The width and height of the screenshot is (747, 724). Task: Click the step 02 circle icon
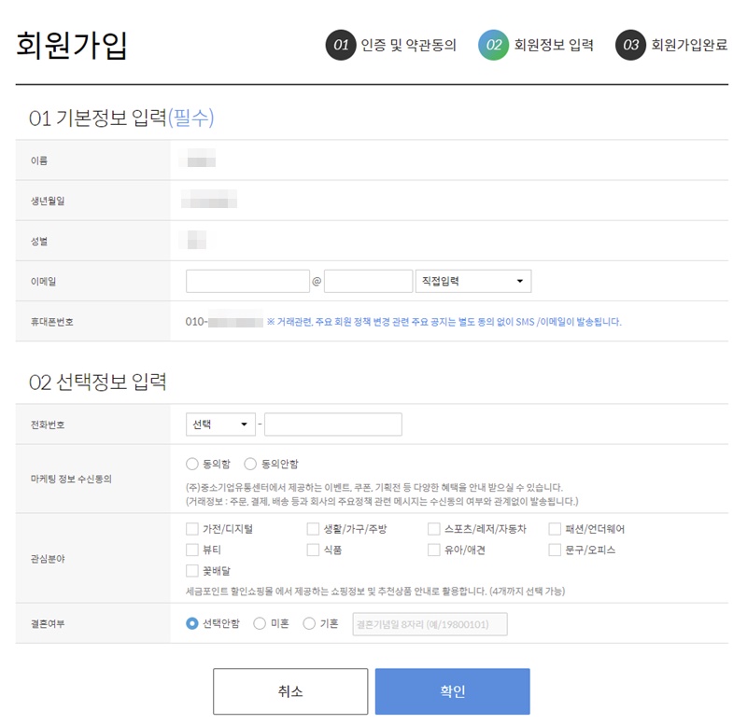tap(494, 45)
